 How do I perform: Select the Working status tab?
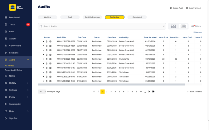[x=47, y=17]
